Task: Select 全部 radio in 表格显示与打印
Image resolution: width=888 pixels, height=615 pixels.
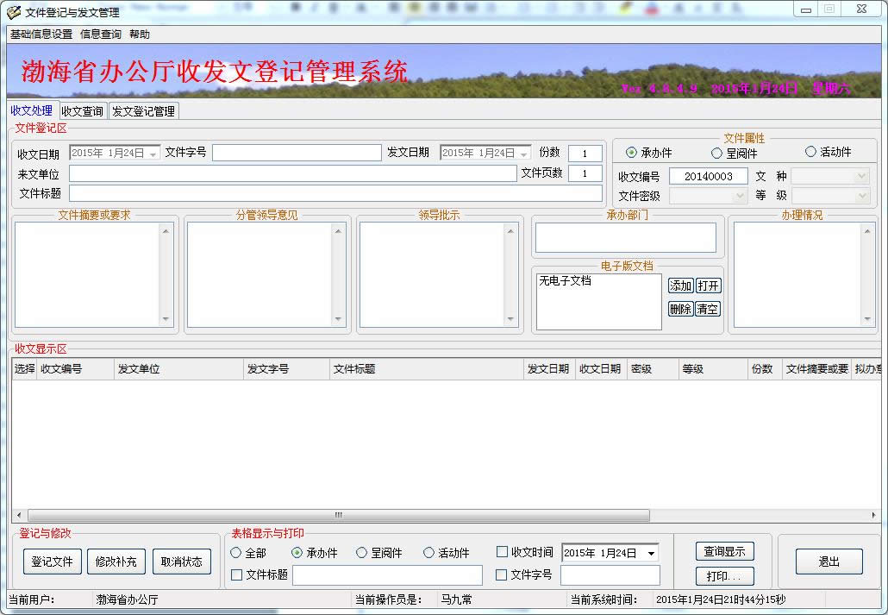Action: point(236,553)
